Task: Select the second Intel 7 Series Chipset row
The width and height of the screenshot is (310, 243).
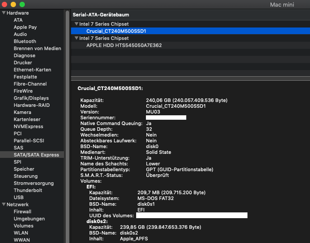Action: (x=190, y=38)
